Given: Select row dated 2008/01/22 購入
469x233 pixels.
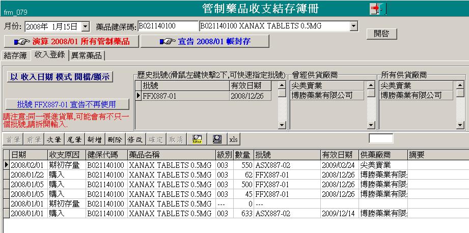Looking at the screenshot, I should [236, 175].
